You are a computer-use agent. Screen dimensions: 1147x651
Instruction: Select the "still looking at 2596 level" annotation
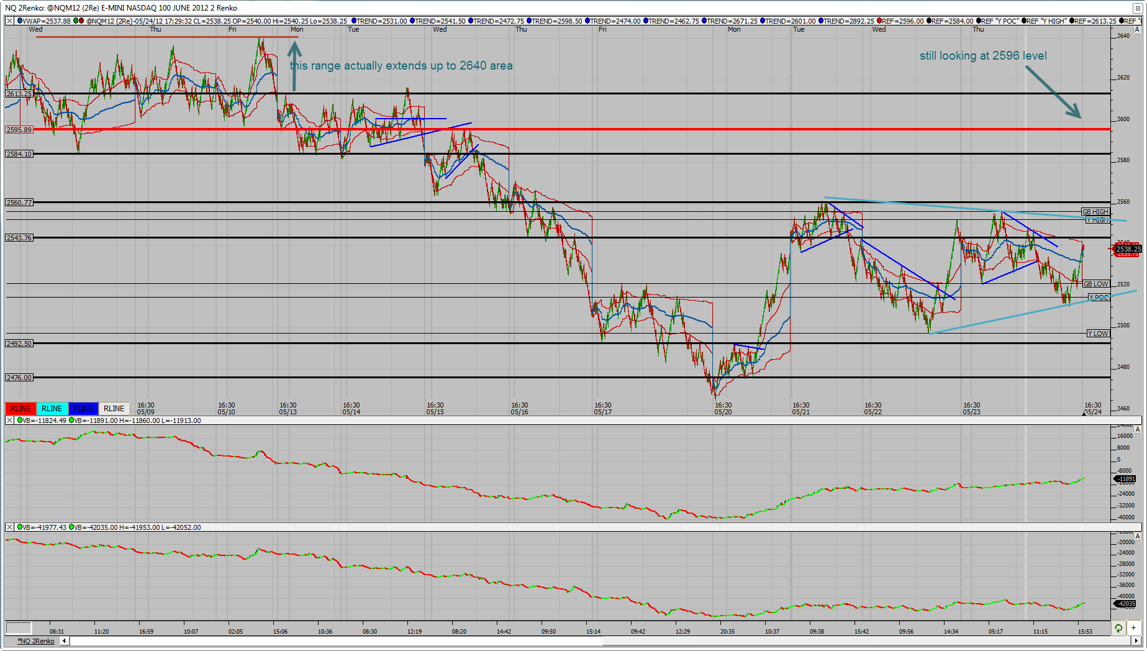[983, 56]
